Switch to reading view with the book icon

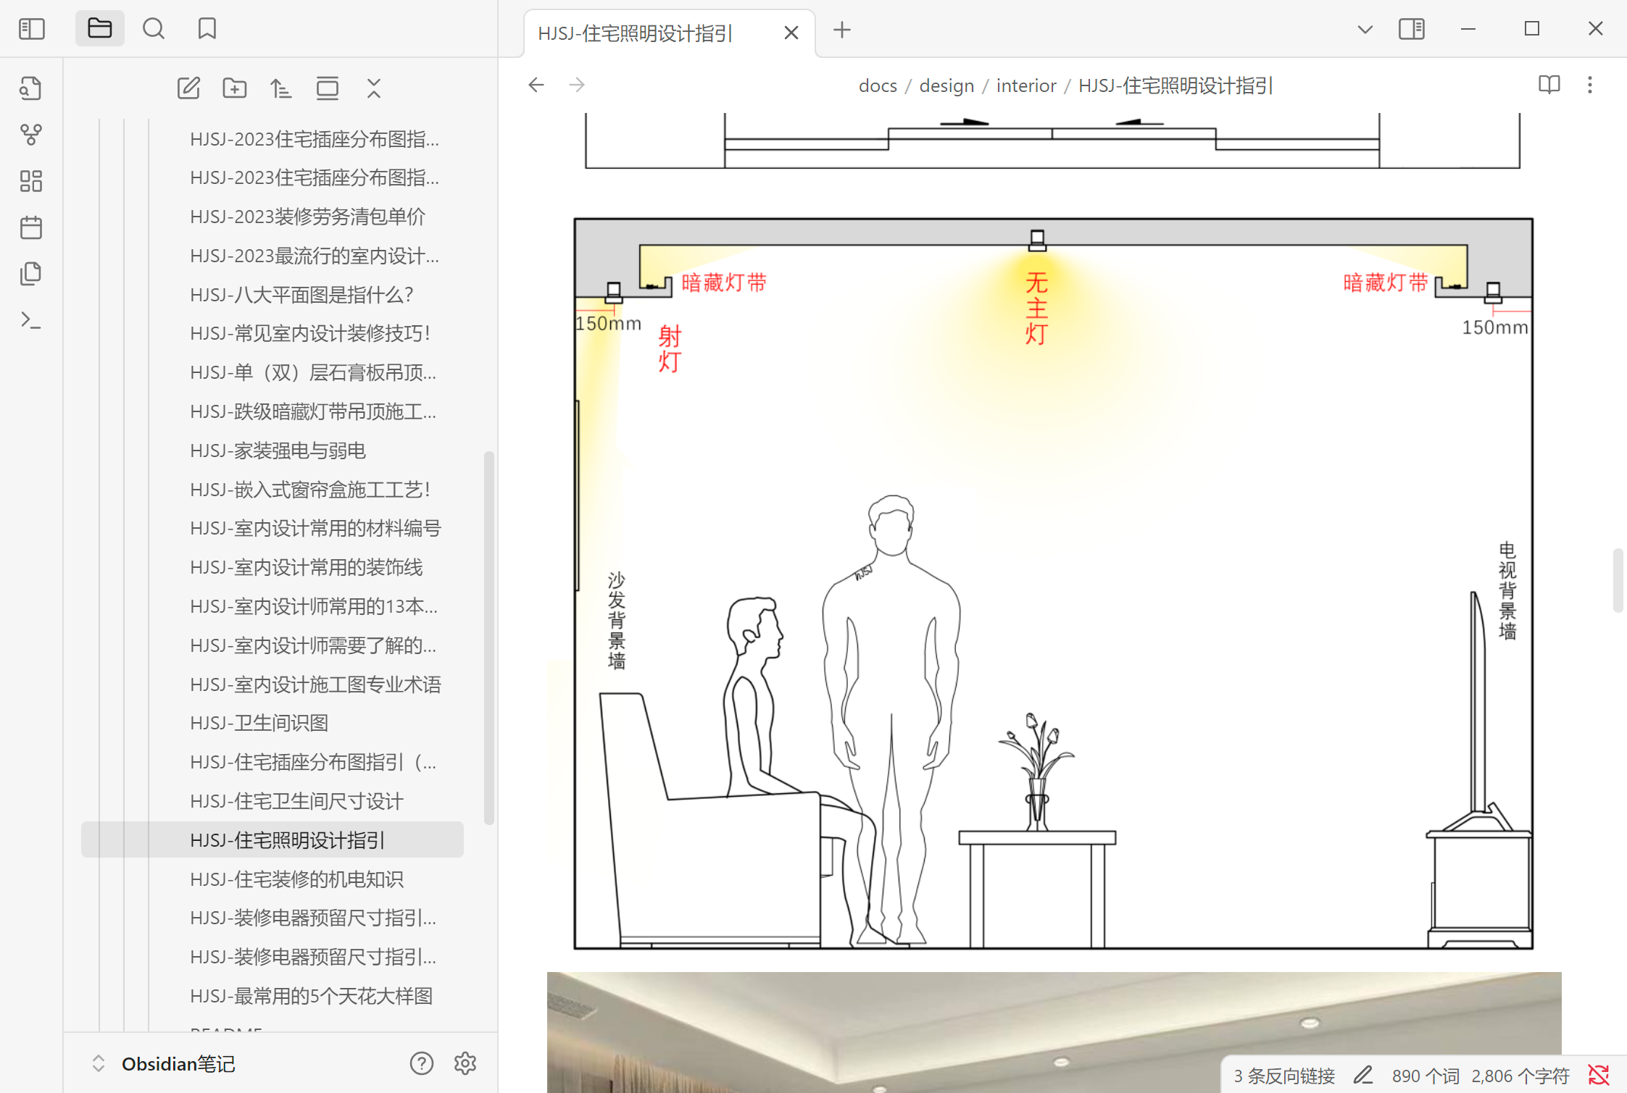(1549, 85)
